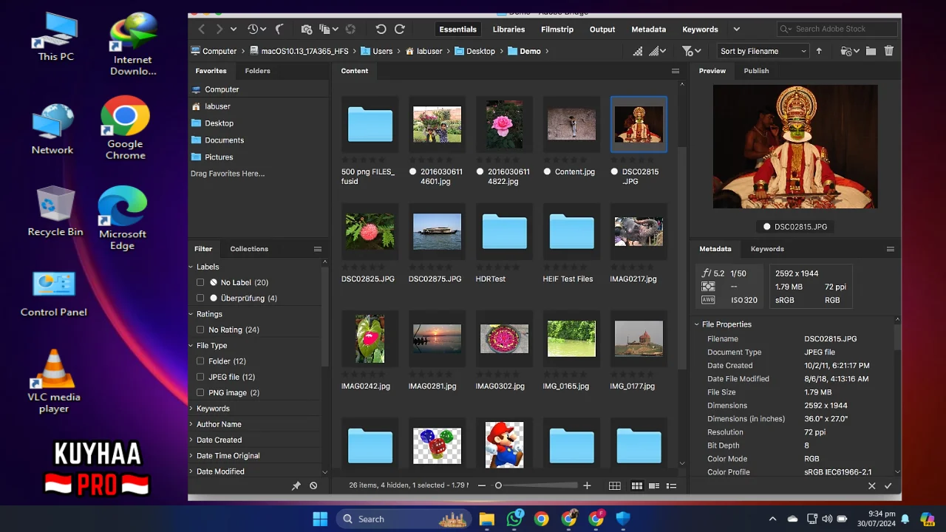The width and height of the screenshot is (946, 532).
Task: Click minus to shrink thumbnails
Action: pos(482,485)
